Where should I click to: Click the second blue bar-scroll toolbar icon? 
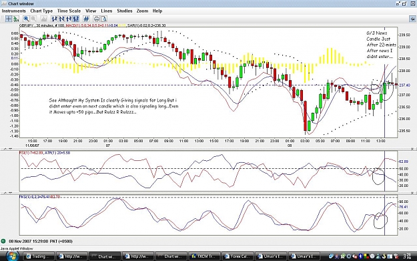pos(61,19)
